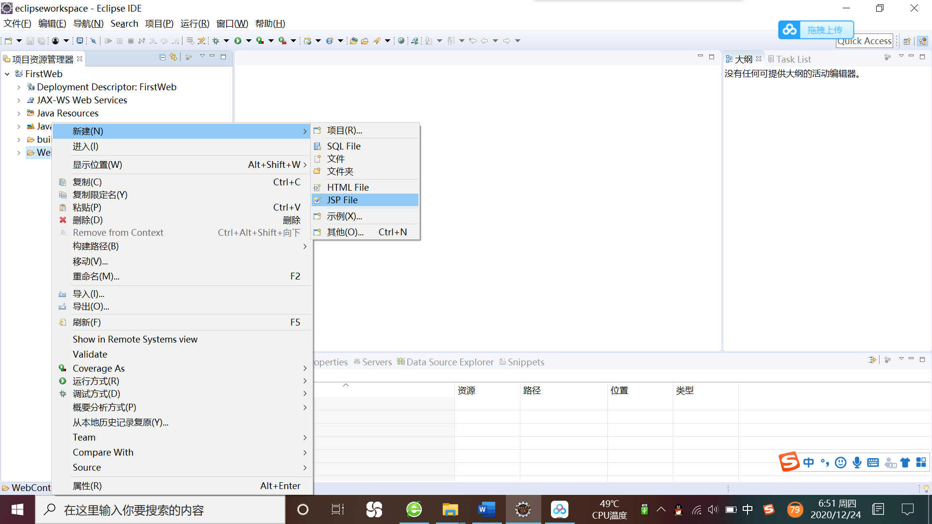Choose JSP File from the New submenu

343,200
